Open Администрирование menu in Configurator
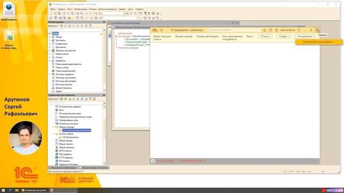 pos(107,9)
